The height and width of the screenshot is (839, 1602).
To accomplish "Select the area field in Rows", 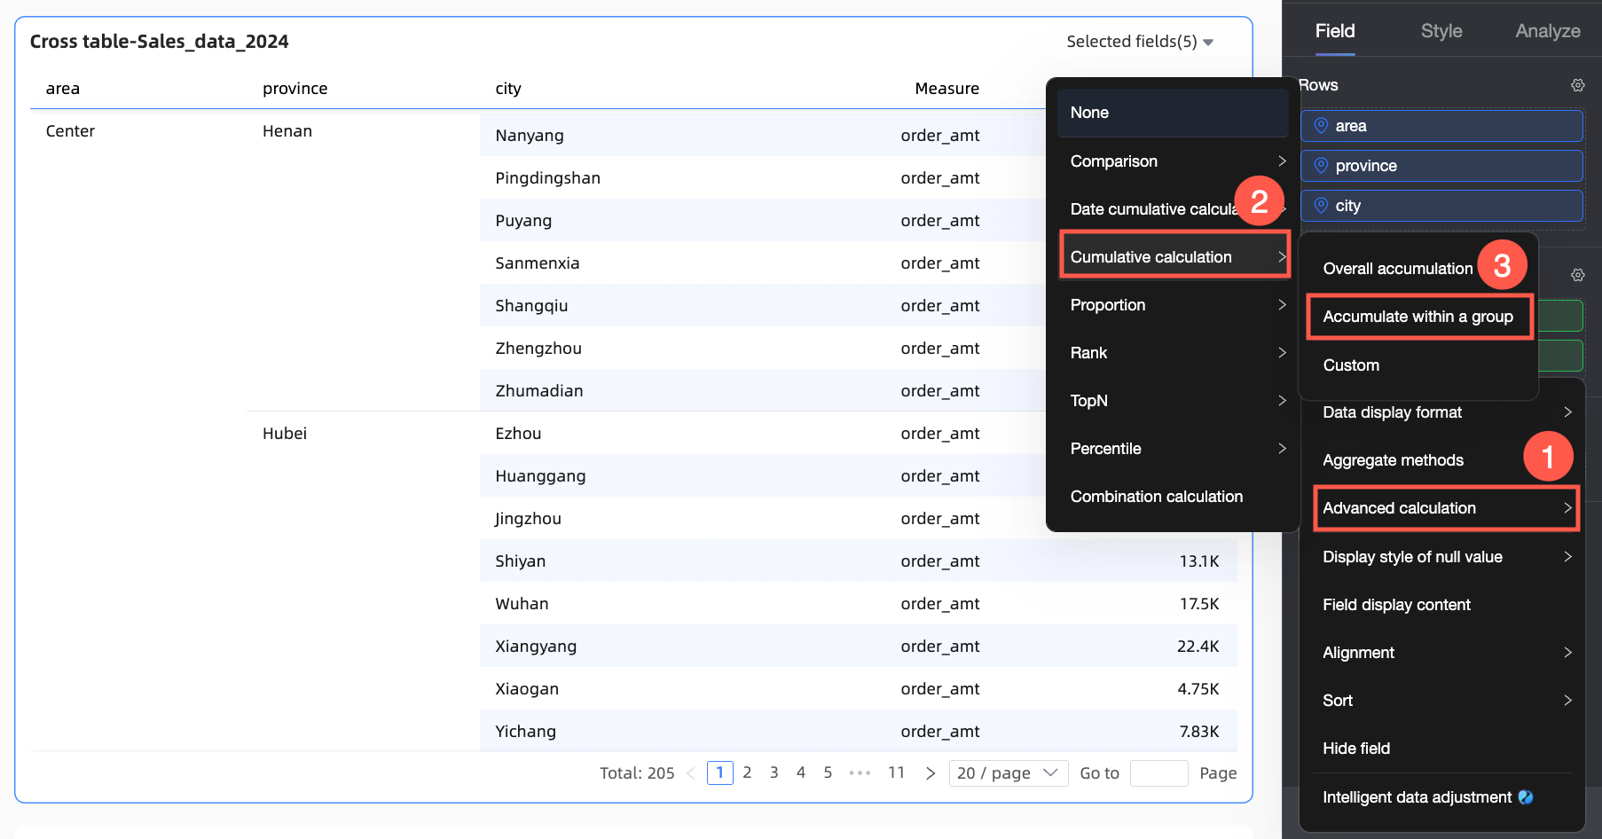I will 1441,126.
